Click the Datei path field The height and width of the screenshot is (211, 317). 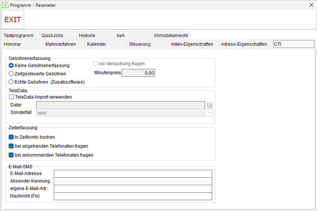pyautogui.click(x=120, y=105)
